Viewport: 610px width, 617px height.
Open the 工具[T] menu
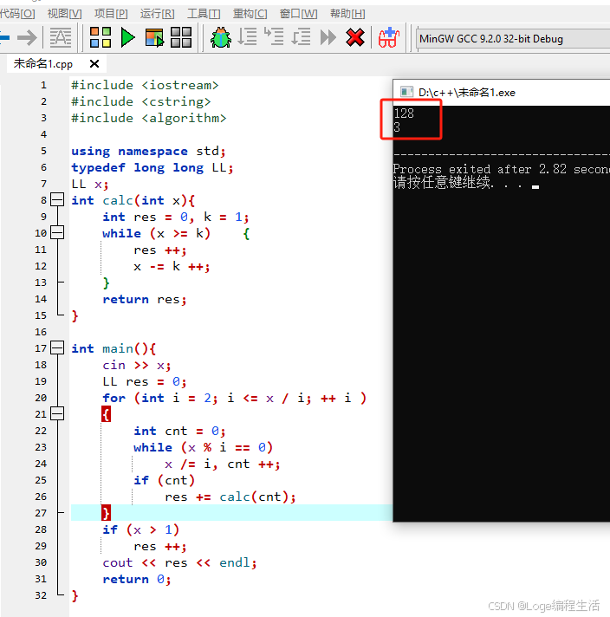tap(204, 14)
